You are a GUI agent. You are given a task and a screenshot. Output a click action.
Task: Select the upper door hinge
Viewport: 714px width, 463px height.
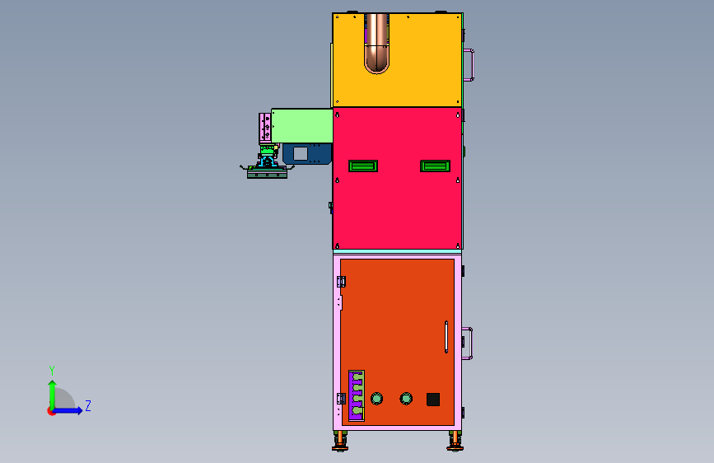click(x=341, y=282)
